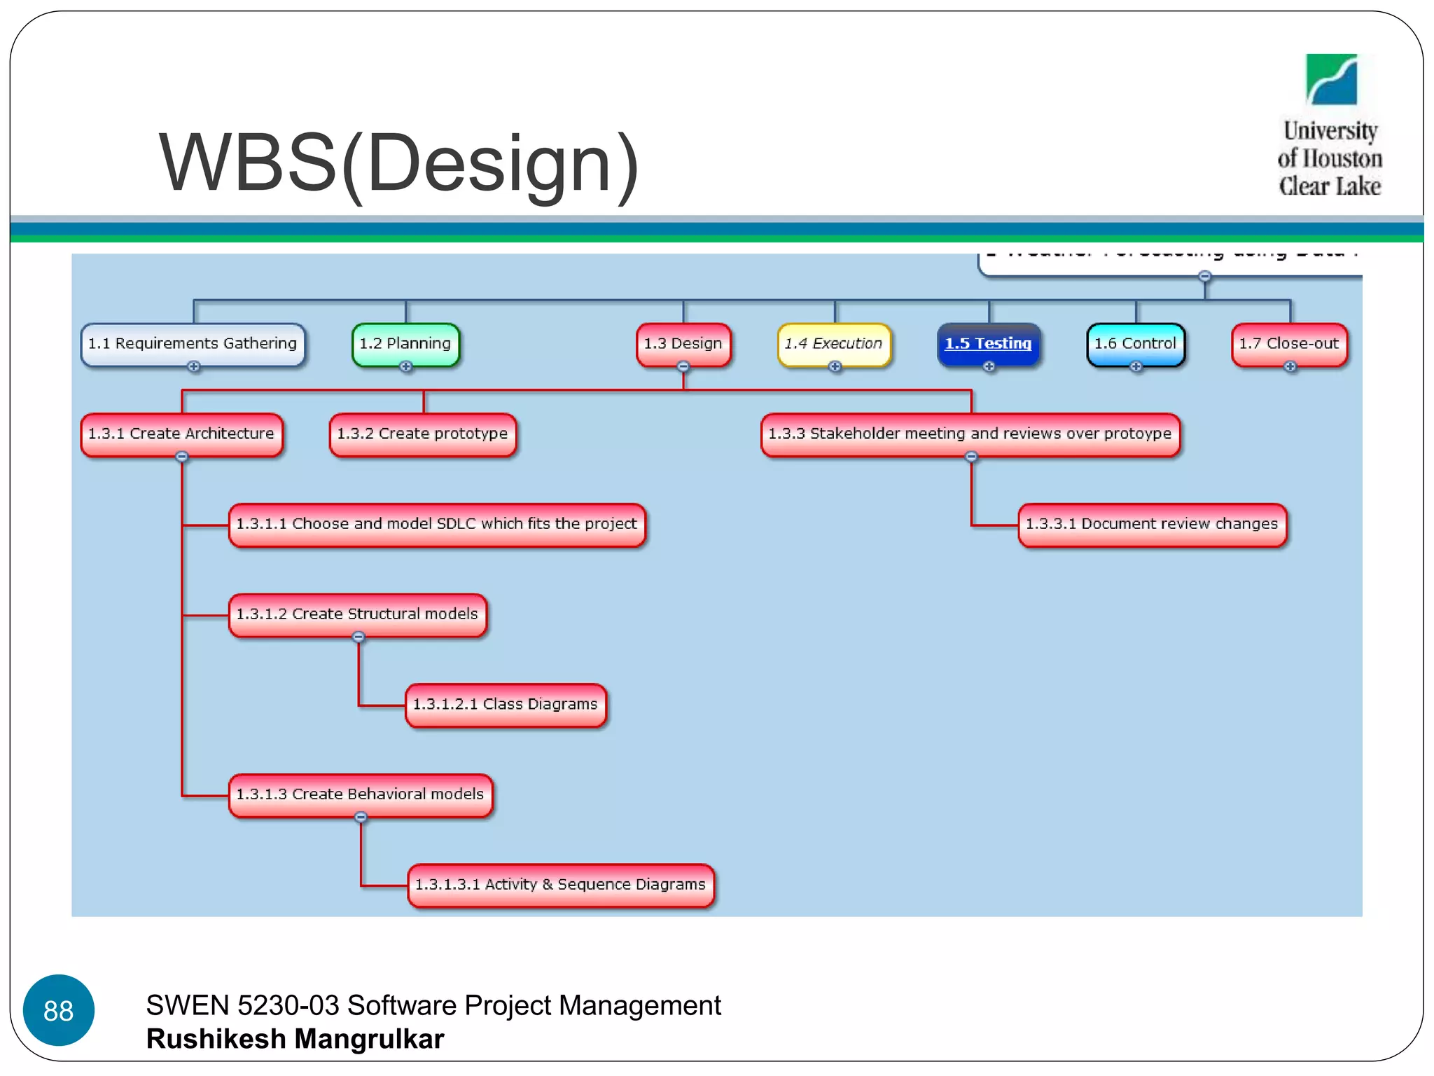
Task: Select the 1.3.1.2.1 Class Diagrams box
Action: click(x=506, y=705)
